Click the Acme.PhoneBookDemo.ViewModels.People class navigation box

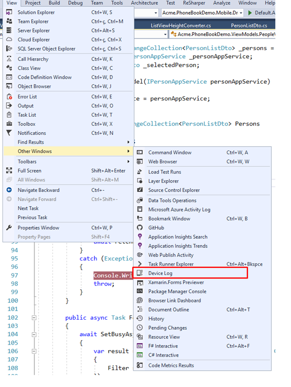coord(222,34)
